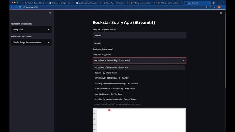This screenshot has height=132, width=235.
Task: Reload the localhost page
Action: 19,7
